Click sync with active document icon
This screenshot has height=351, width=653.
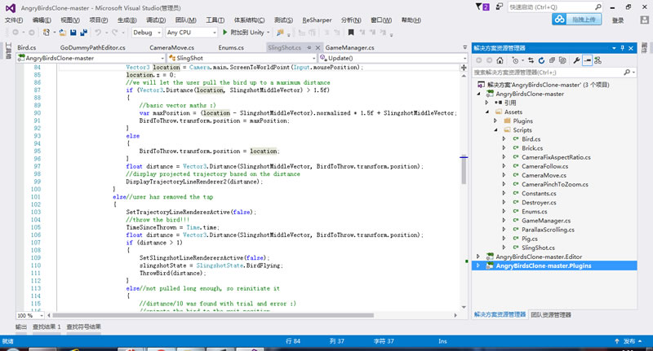pos(531,60)
